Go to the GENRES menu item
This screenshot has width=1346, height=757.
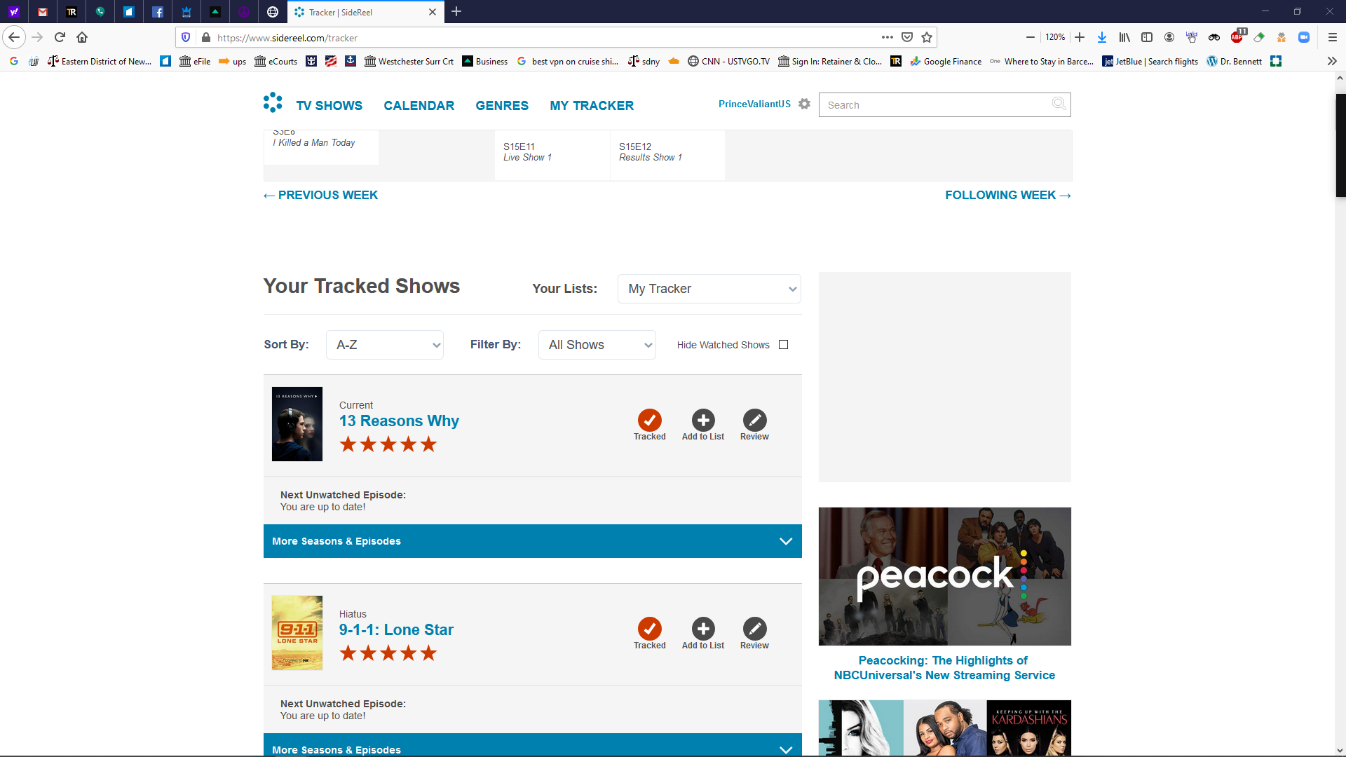pyautogui.click(x=502, y=106)
